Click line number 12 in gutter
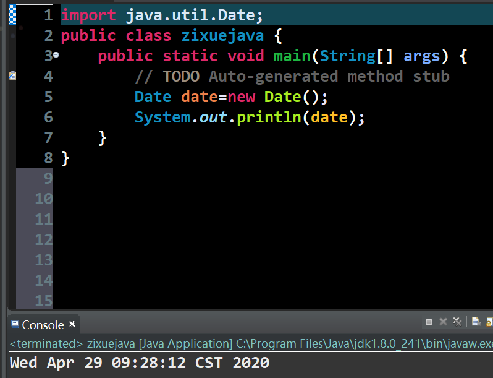Screen dimensions: 493x378 [44, 239]
